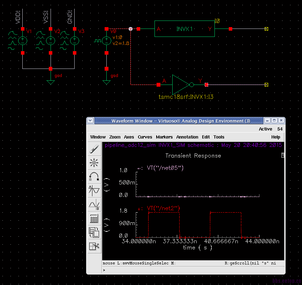Activate the crosshair marker A icon
Viewport: 302px width, 285px height.
pos(94,190)
